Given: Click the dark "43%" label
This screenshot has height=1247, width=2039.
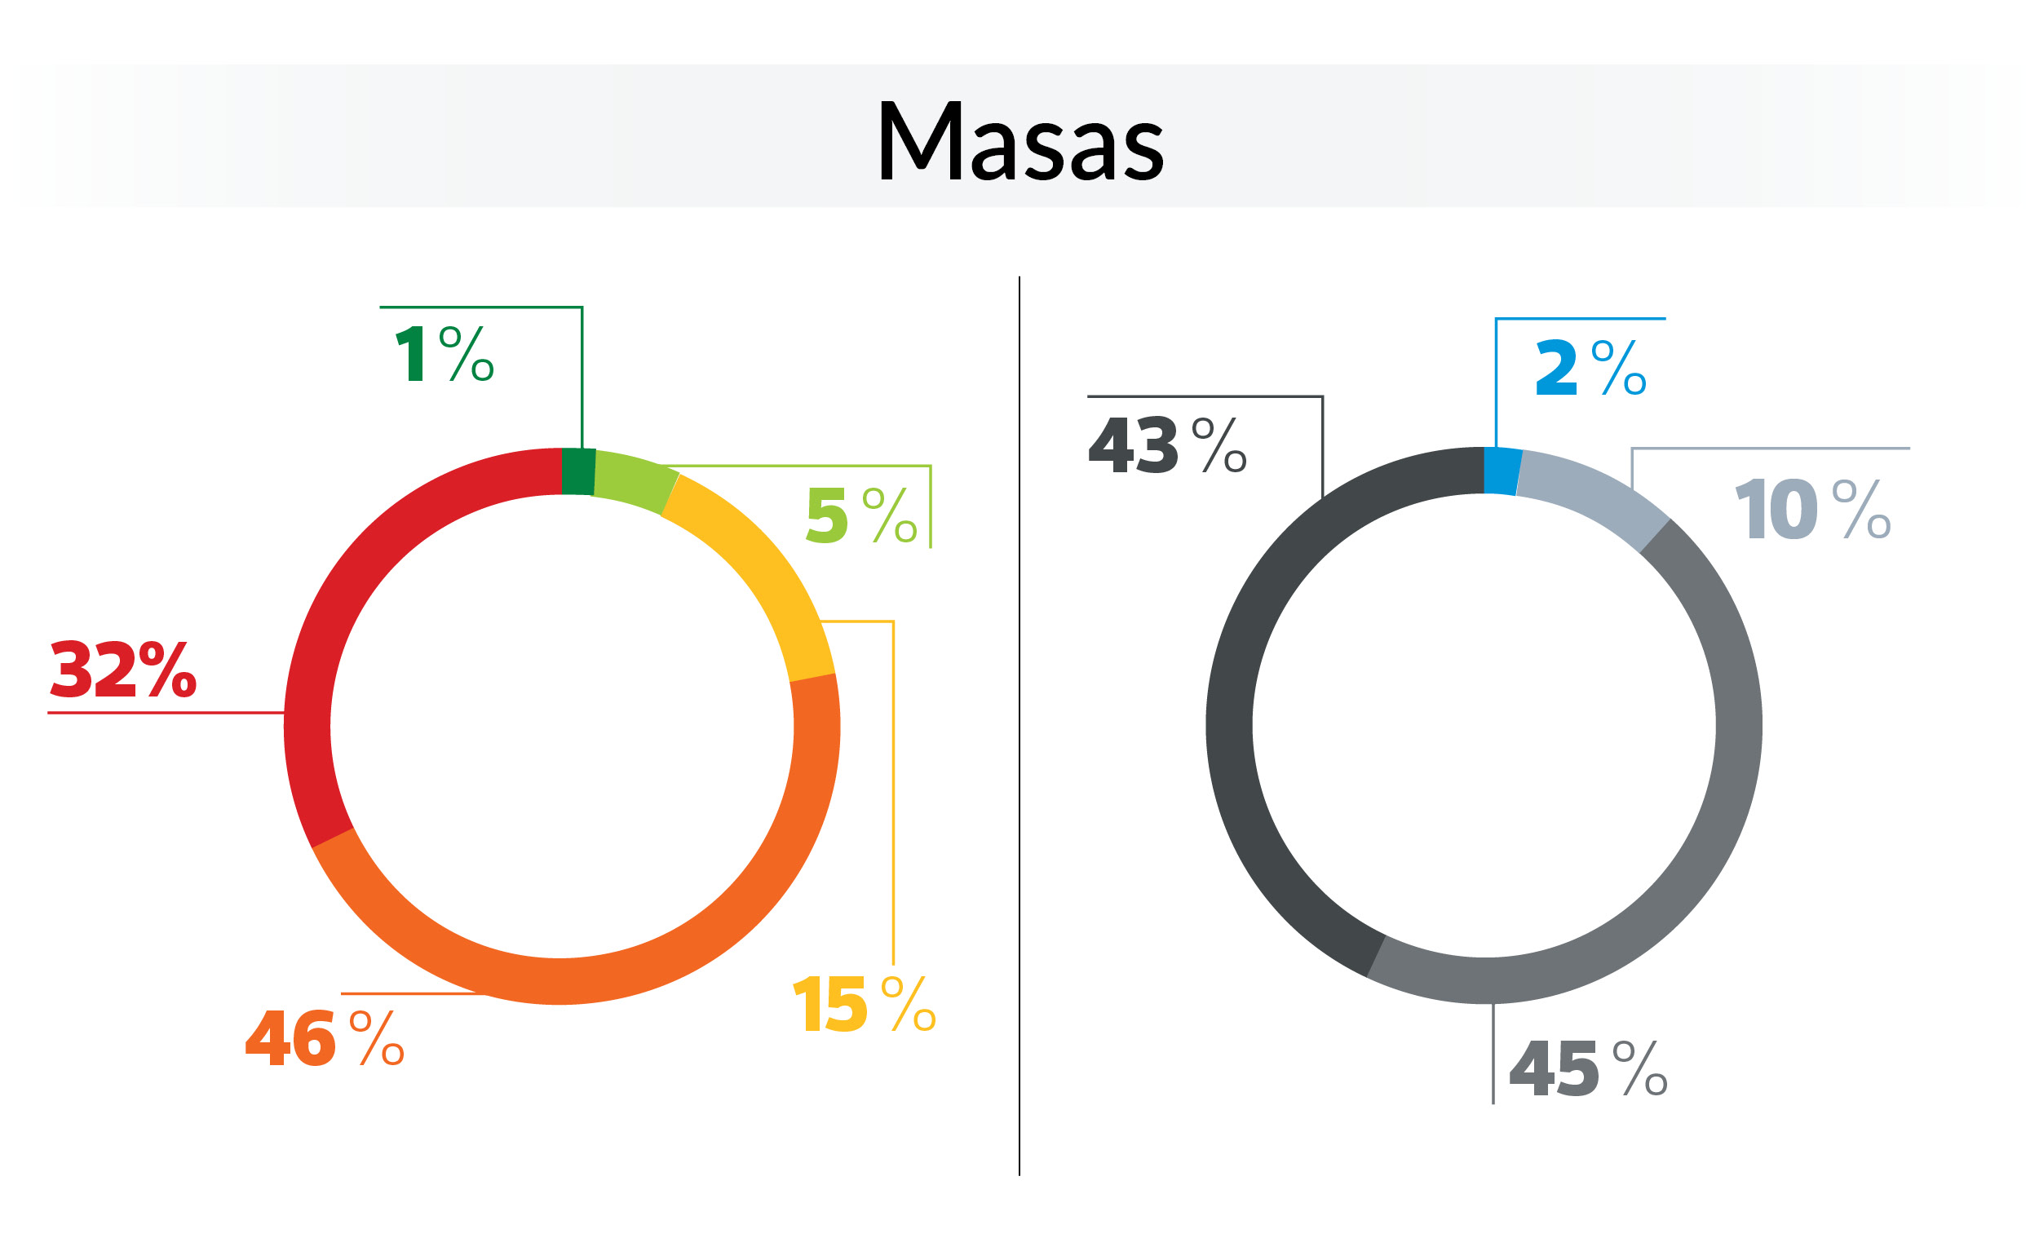Looking at the screenshot, I should 1167,445.
